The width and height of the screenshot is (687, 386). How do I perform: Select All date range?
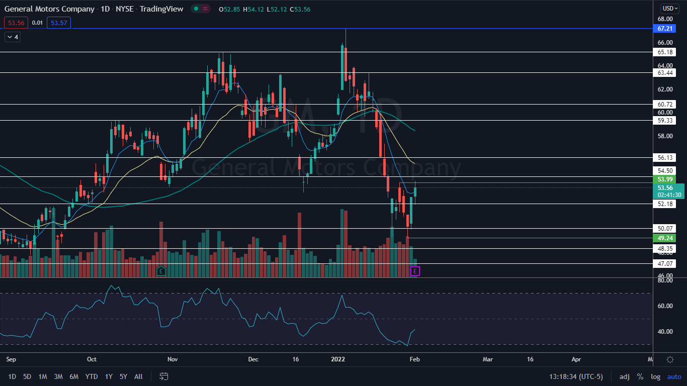[x=138, y=376]
